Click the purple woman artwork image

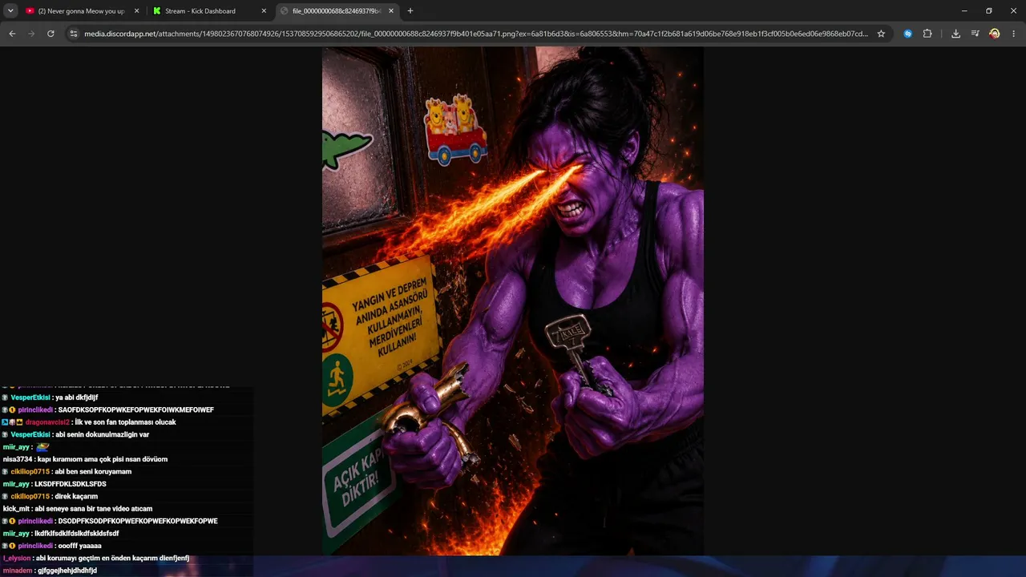[513, 301]
